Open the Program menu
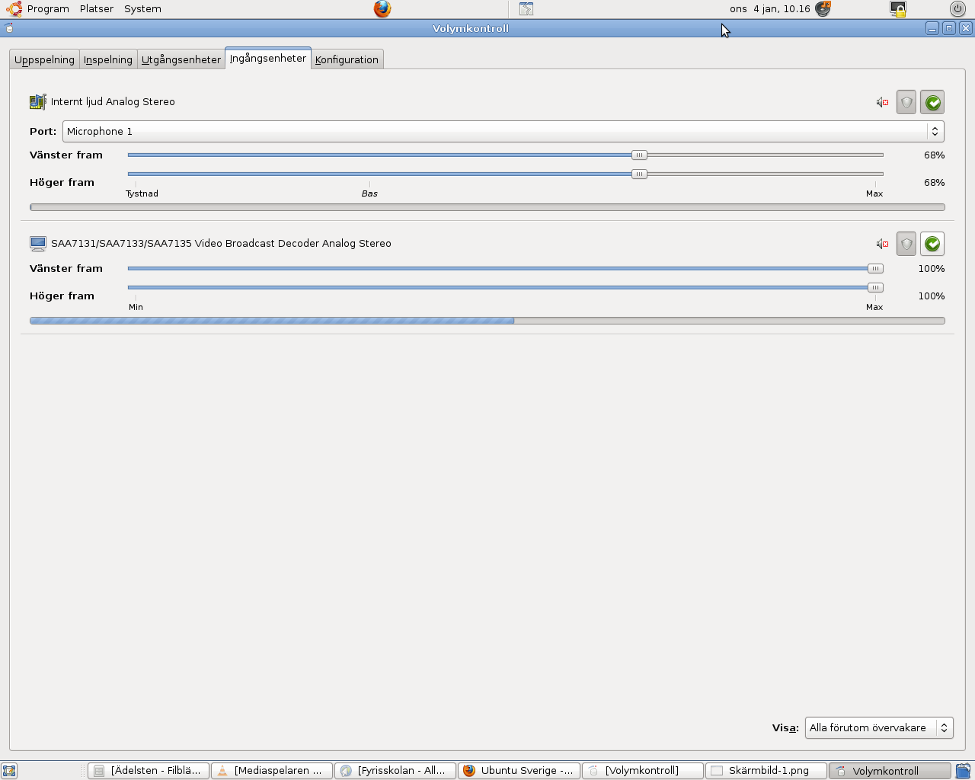The height and width of the screenshot is (780, 975). (x=48, y=9)
